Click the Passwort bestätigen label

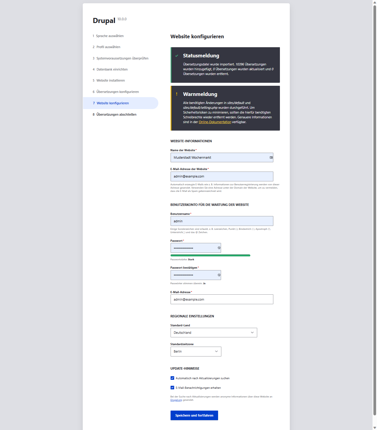(184, 268)
